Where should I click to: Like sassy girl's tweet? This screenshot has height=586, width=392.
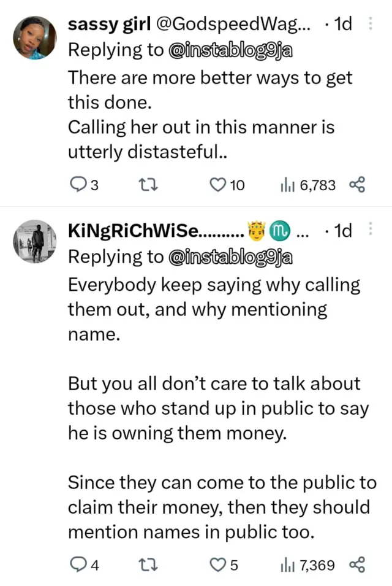(218, 185)
